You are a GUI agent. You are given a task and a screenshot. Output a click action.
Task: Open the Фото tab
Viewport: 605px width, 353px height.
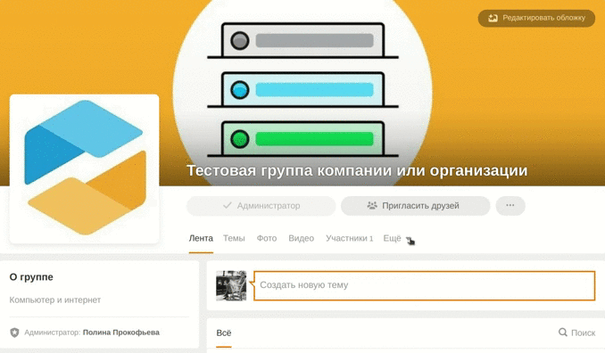pos(267,239)
